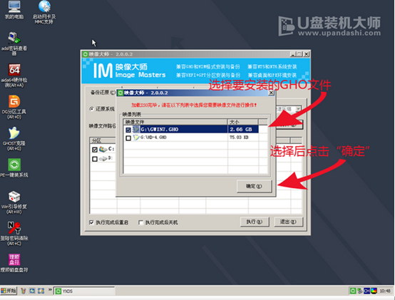395x300 pixels.
Task: Minimize the main 映像大师 window
Action: point(293,54)
